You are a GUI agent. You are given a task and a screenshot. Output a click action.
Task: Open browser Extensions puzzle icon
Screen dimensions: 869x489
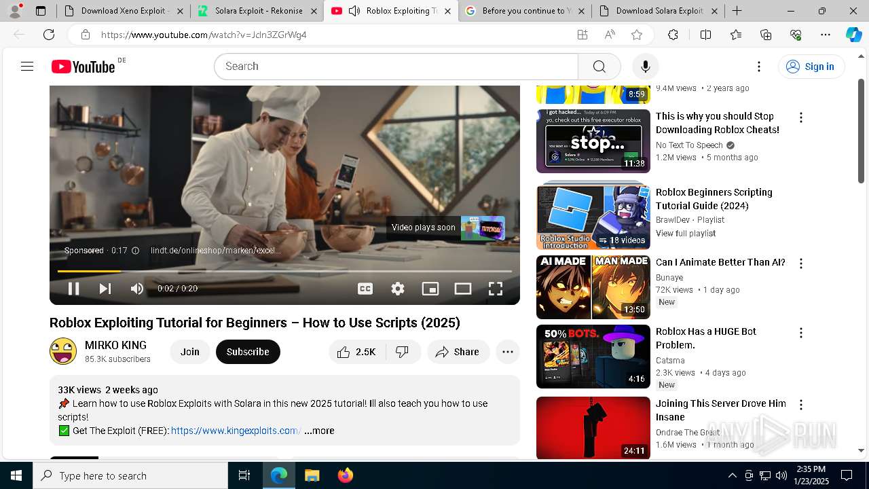pos(673,35)
